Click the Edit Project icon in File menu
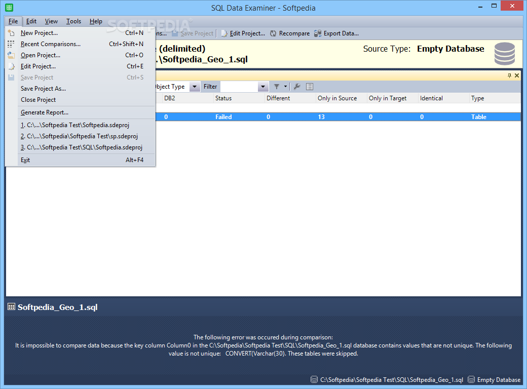The width and height of the screenshot is (527, 389). click(x=11, y=66)
